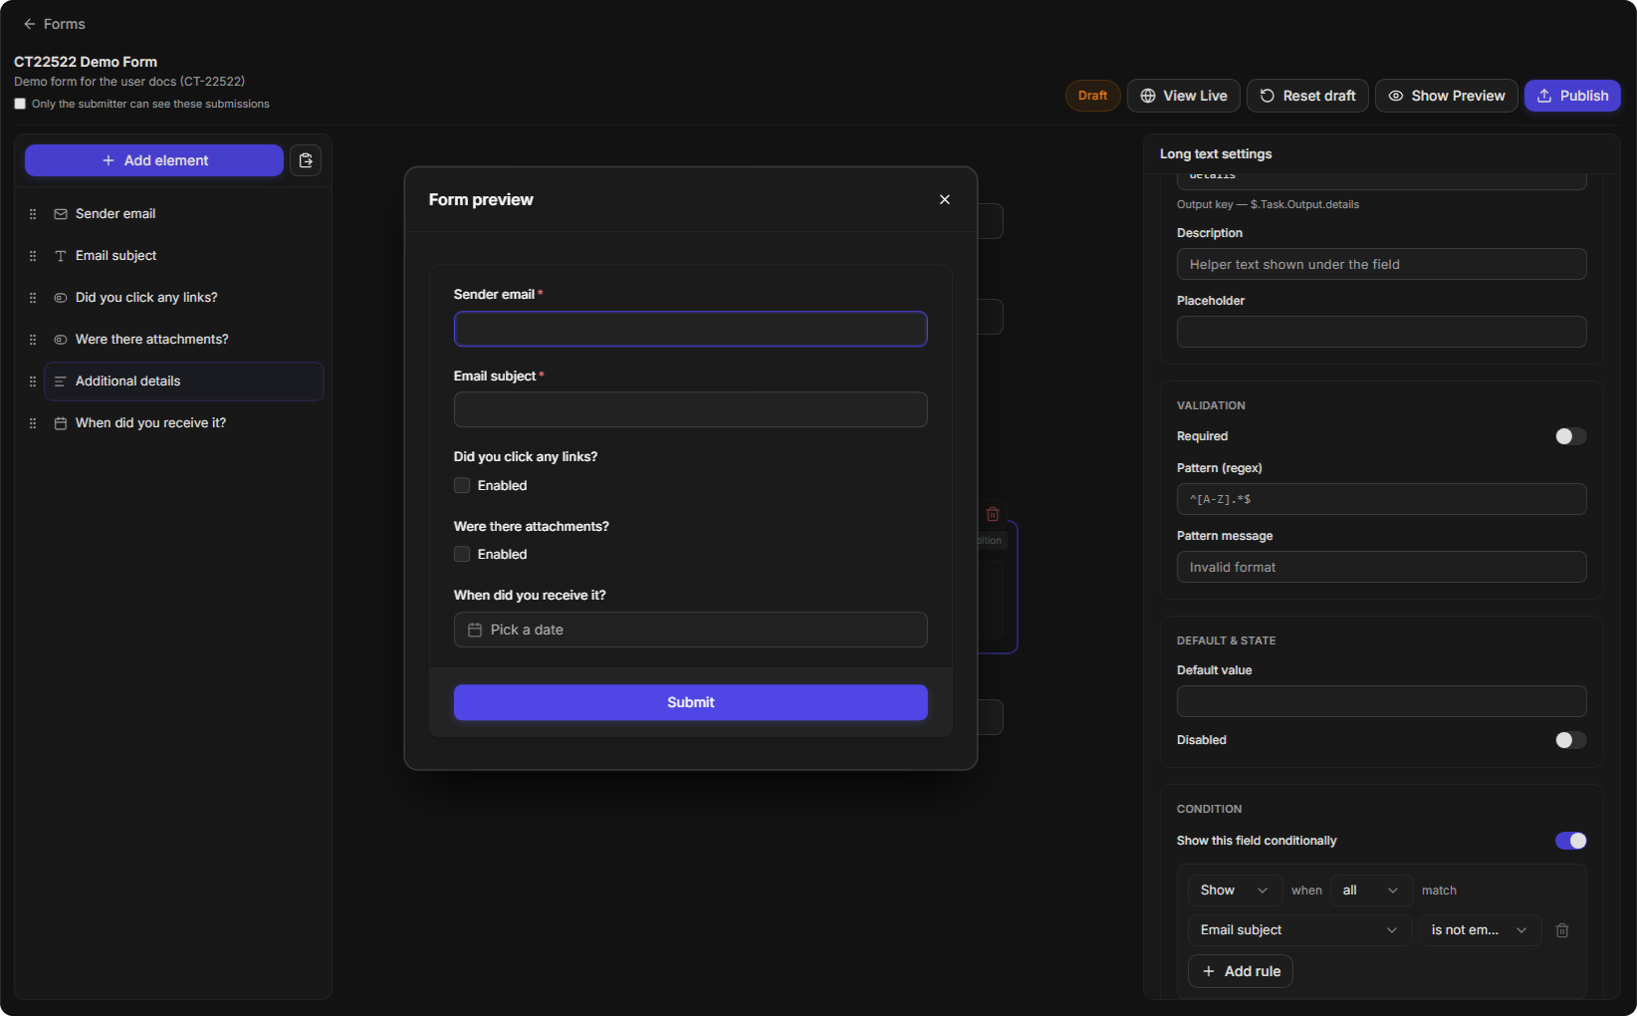Select the Additional details element

pyautogui.click(x=184, y=381)
